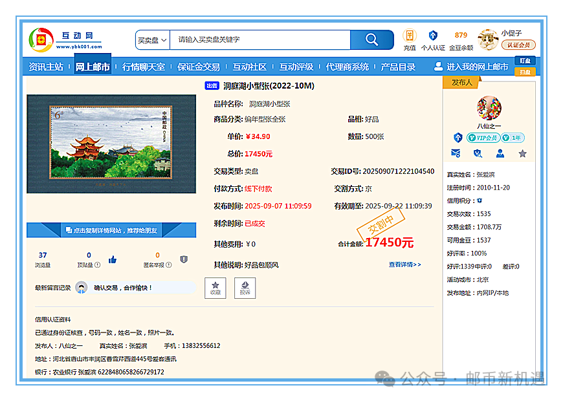Viewport: 563px width, 401px height.
Task: Click the quantity 500张
Action: point(375,136)
